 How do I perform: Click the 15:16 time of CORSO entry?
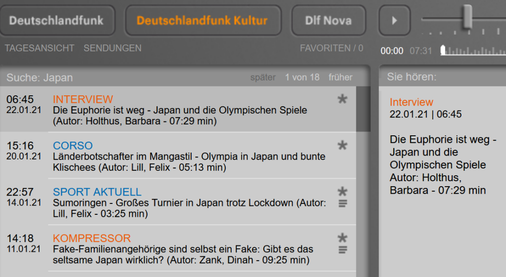[x=20, y=146]
